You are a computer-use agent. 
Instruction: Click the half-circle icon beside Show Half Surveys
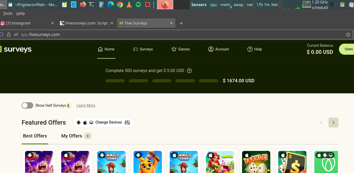point(69,106)
